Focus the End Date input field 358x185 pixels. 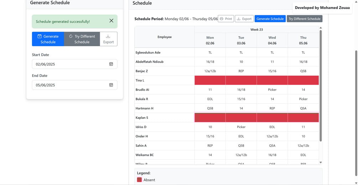coord(75,85)
